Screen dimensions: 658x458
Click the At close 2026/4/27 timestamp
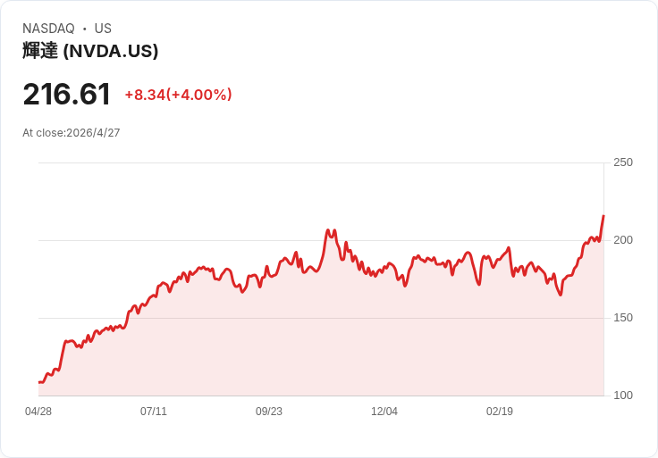click(72, 133)
